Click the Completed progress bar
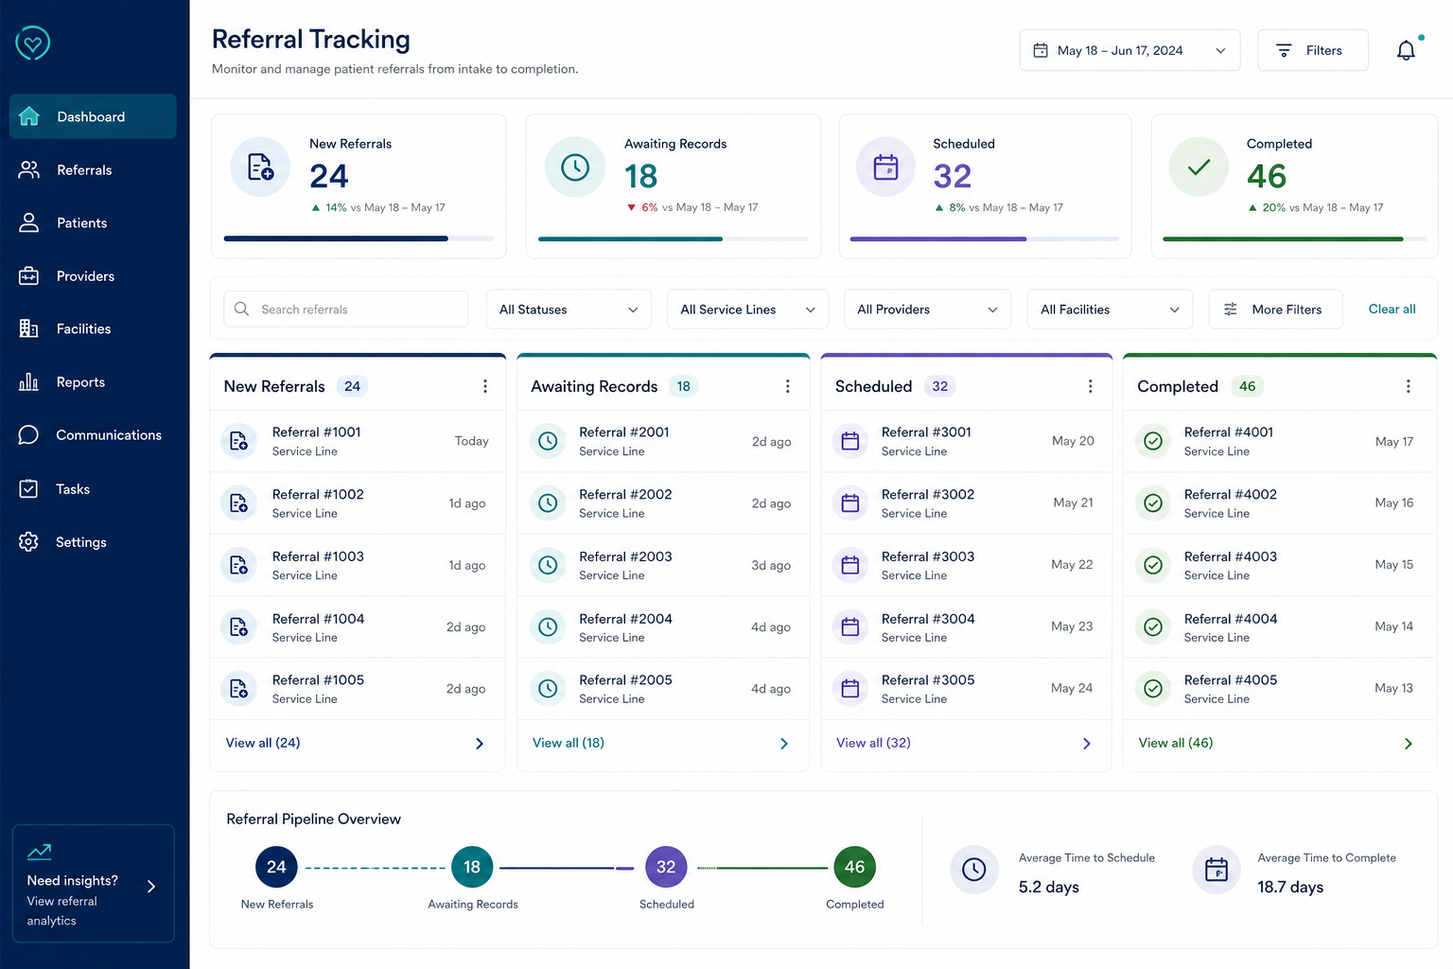Image resolution: width=1453 pixels, height=969 pixels. (1294, 238)
